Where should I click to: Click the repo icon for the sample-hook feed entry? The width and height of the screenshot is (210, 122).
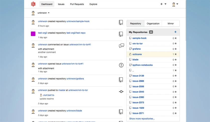click(121, 22)
